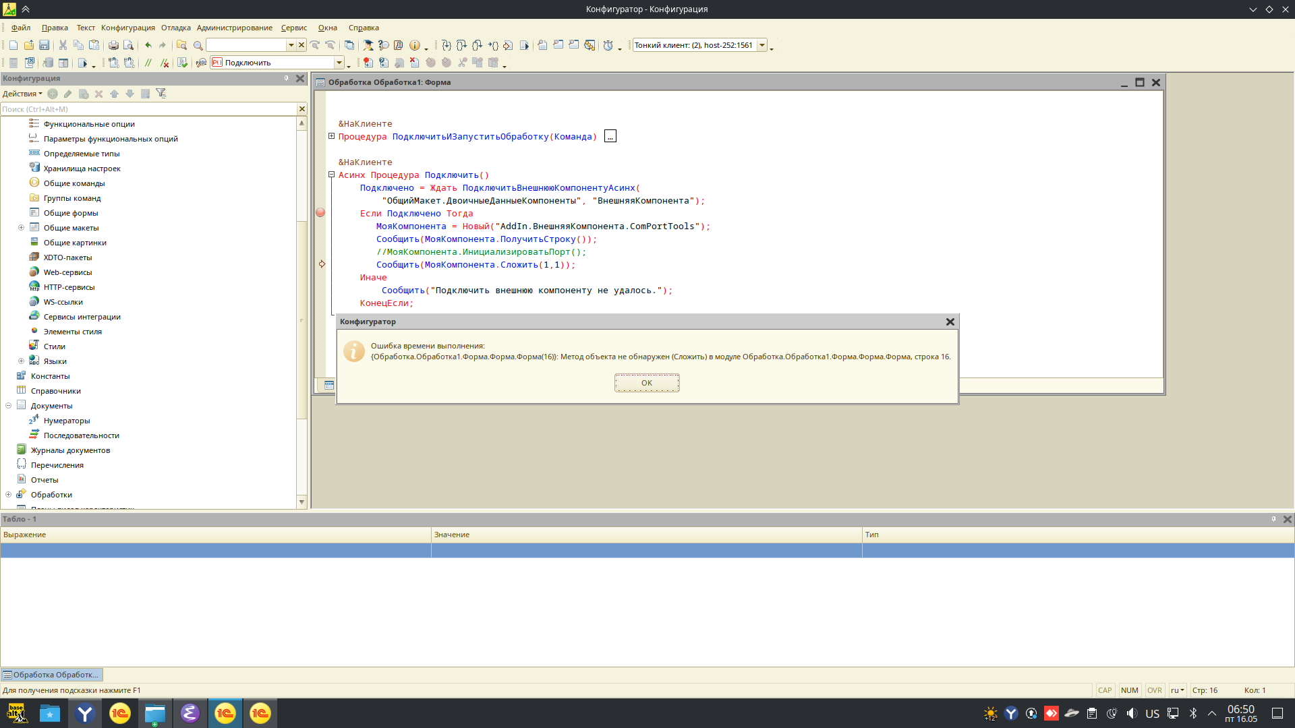Viewport: 1295px width, 728px height.
Task: Click the Open file toolbar icon
Action: click(28, 45)
